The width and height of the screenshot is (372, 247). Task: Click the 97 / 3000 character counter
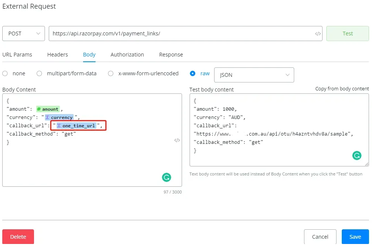(x=173, y=192)
